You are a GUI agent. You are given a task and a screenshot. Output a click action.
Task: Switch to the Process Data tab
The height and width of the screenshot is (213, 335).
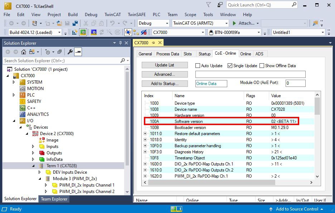tap(167, 54)
